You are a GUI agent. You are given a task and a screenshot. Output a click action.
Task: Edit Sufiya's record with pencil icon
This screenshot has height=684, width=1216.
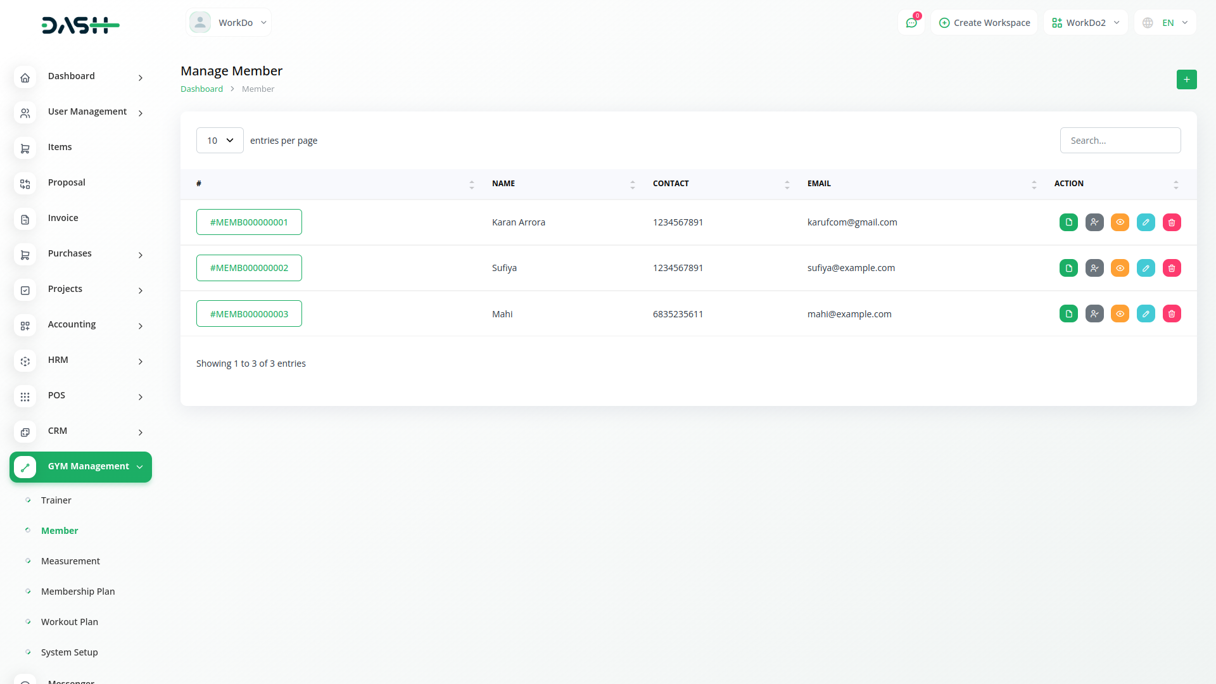click(1146, 268)
